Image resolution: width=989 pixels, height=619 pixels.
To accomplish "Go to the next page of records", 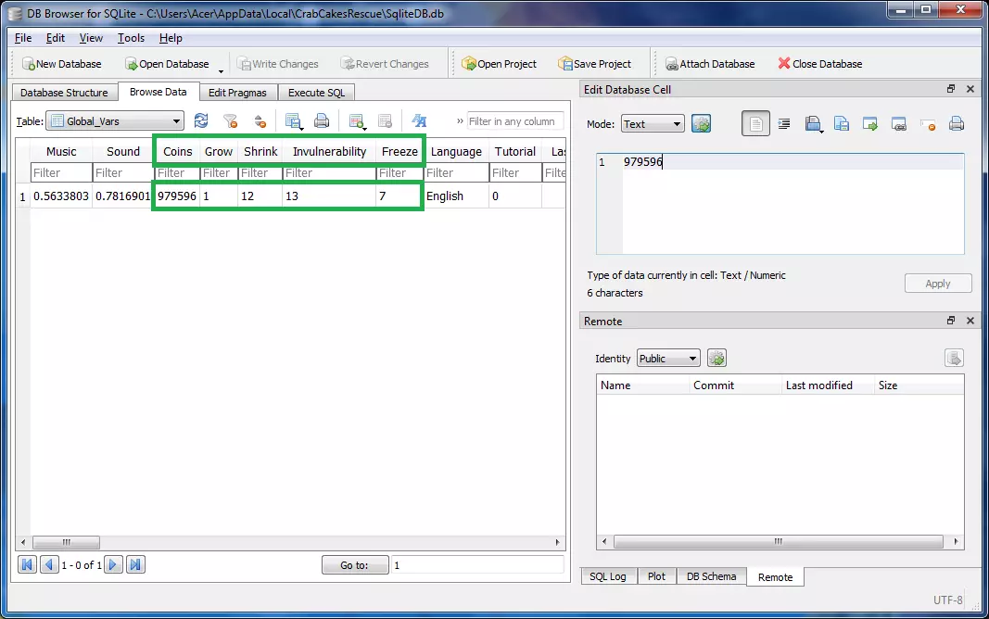I will pyautogui.click(x=113, y=564).
